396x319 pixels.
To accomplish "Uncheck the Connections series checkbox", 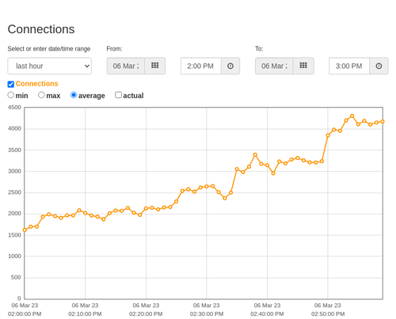I will [11, 84].
